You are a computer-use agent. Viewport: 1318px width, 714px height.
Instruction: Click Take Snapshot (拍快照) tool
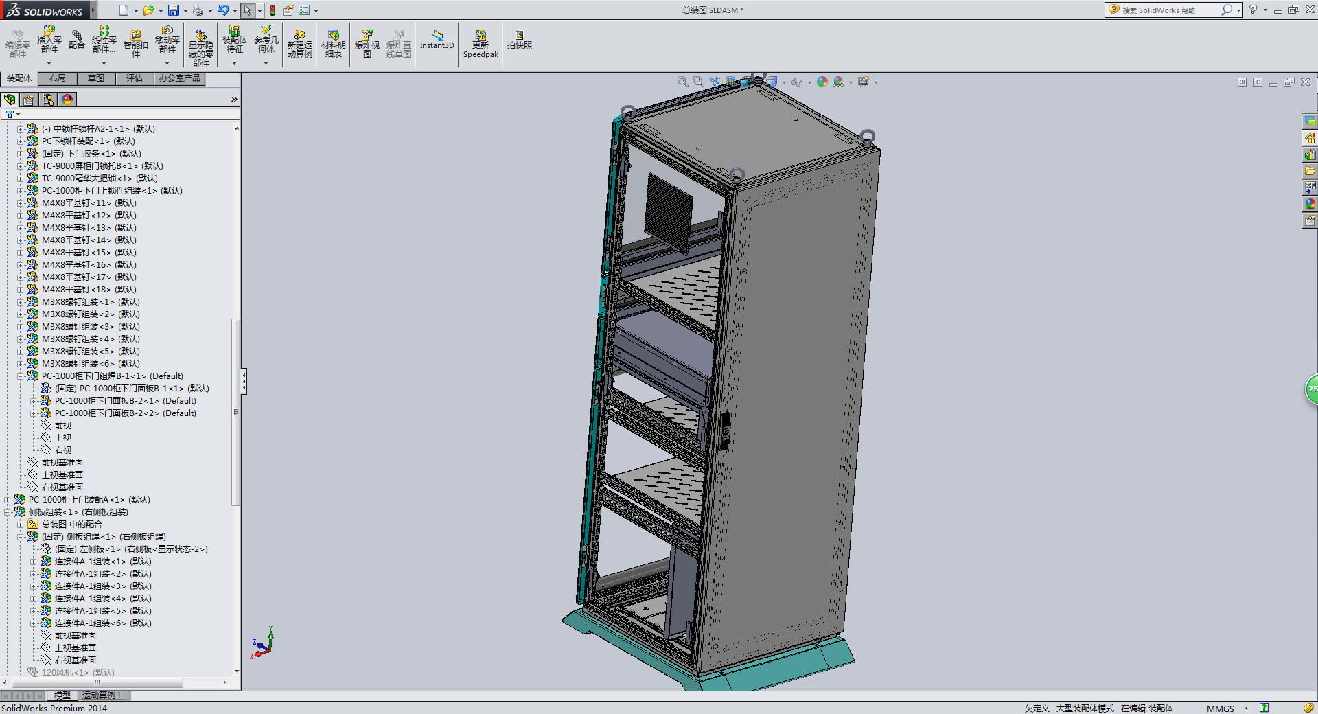520,40
